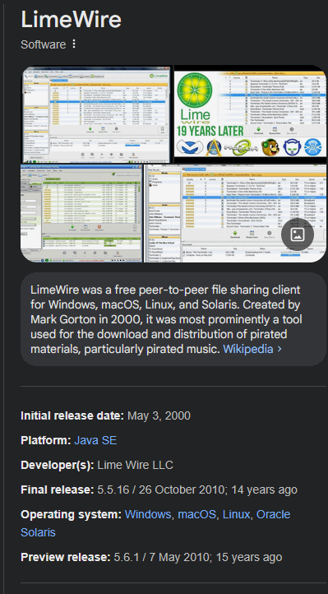The height and width of the screenshot is (594, 328).
Task: Open the bottom-left green LimeWire screenshot
Action: [x=81, y=213]
